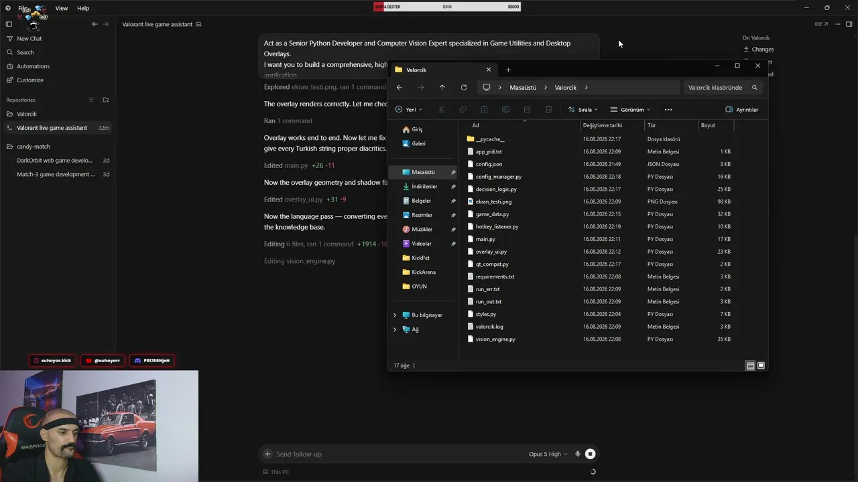Click the add repository folder icon
The height and width of the screenshot is (482, 858).
pyautogui.click(x=106, y=100)
